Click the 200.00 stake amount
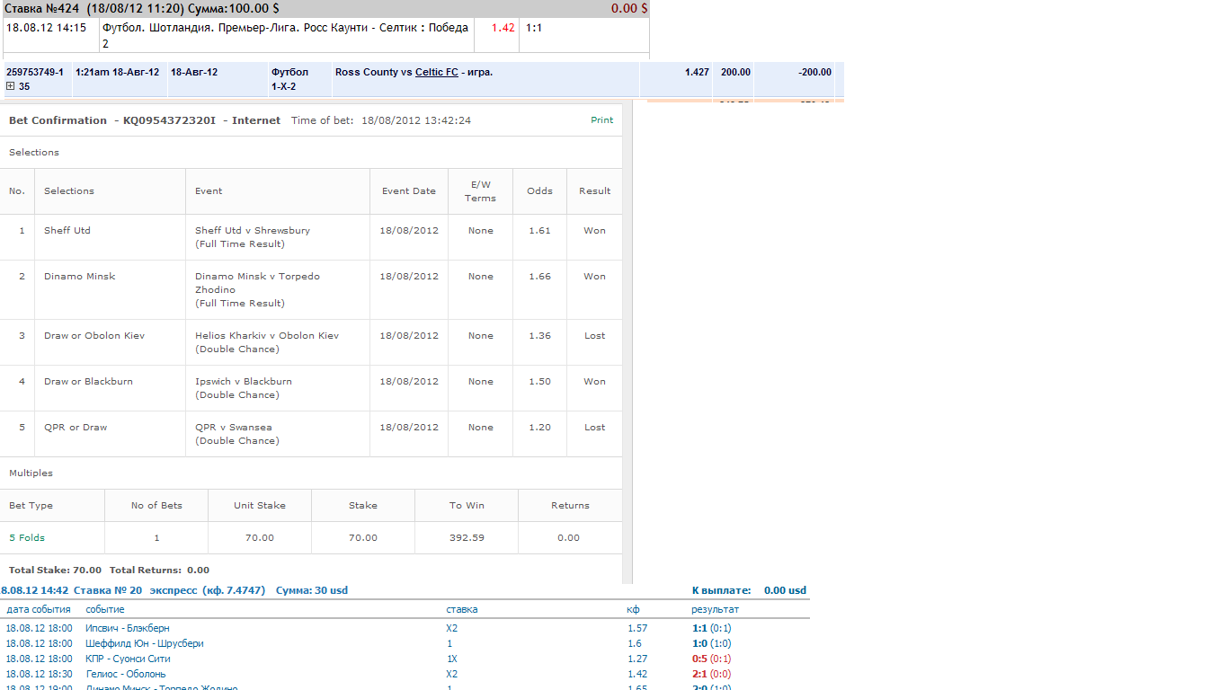Image resolution: width=1228 pixels, height=690 pixels. point(735,72)
